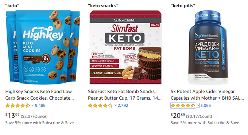Click the 5x Potent Apple Cider Vinegar title
The image size is (248, 135).
point(207,95)
